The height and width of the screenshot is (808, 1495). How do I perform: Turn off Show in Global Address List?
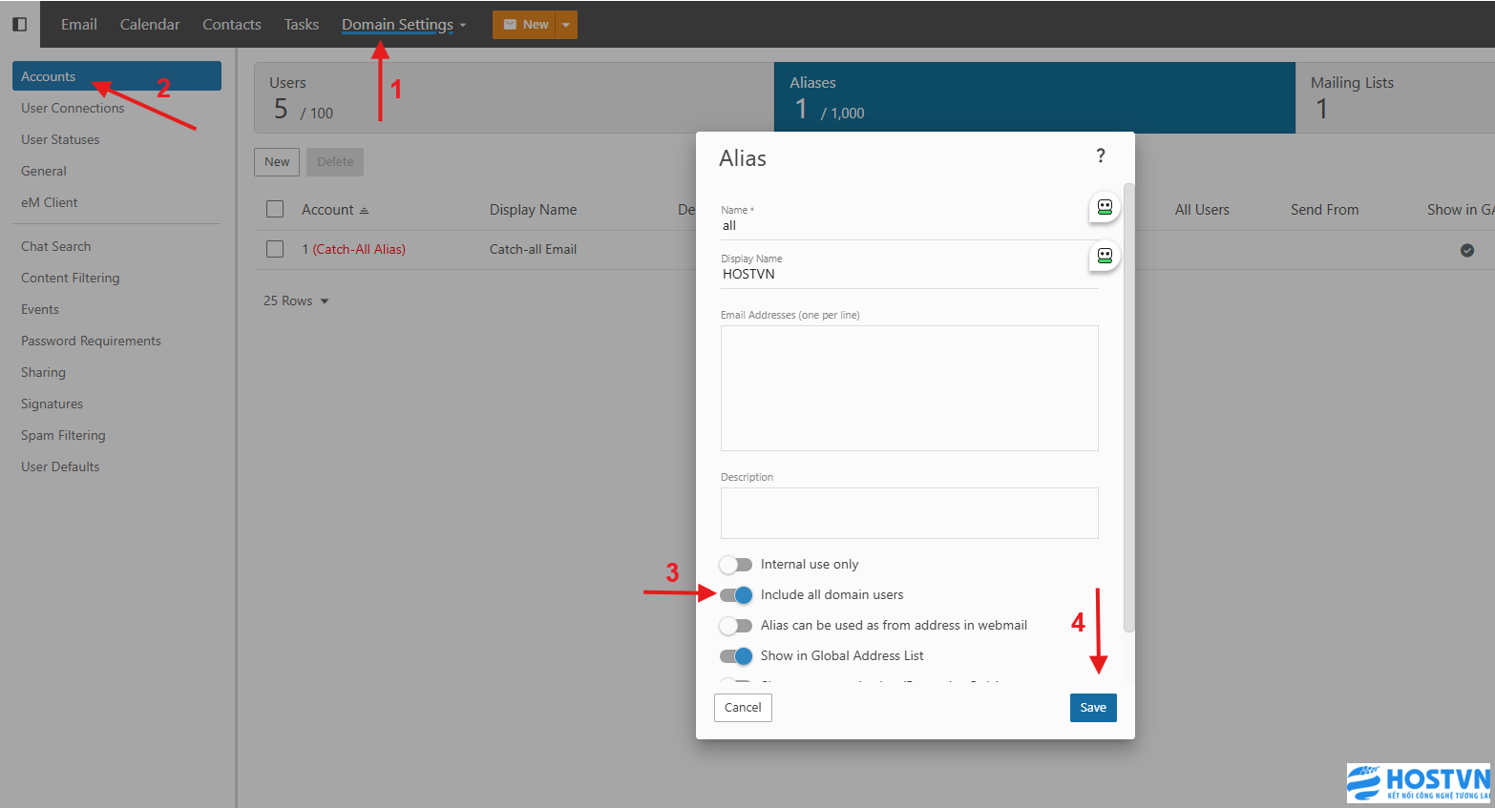click(736, 656)
